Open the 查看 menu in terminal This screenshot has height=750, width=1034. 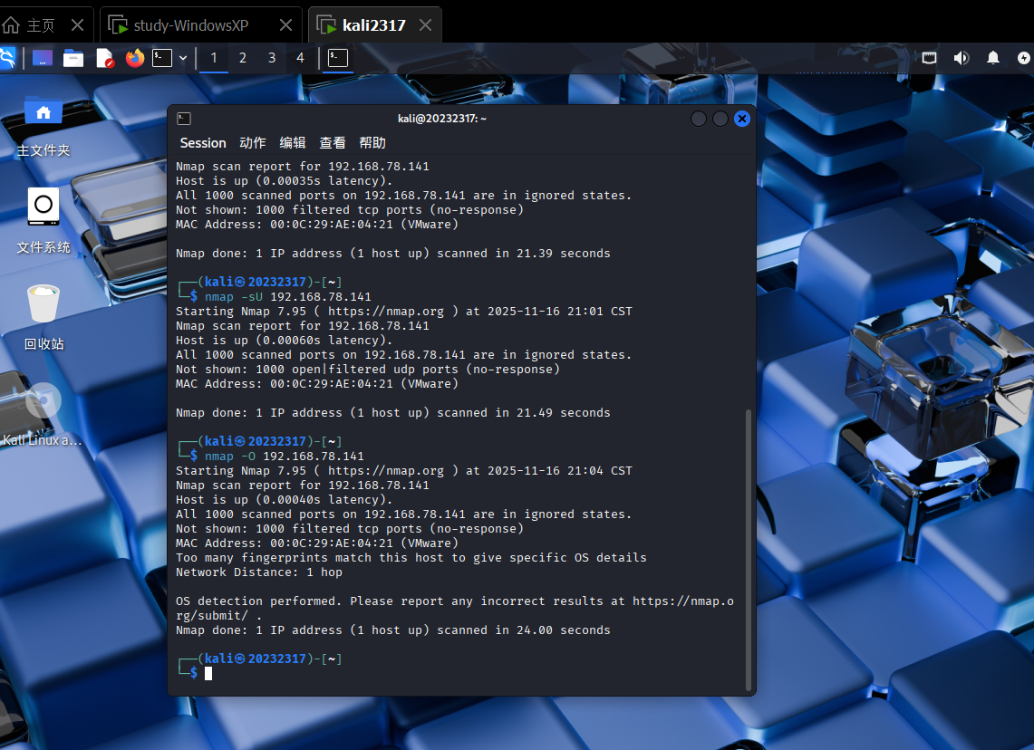click(x=333, y=143)
